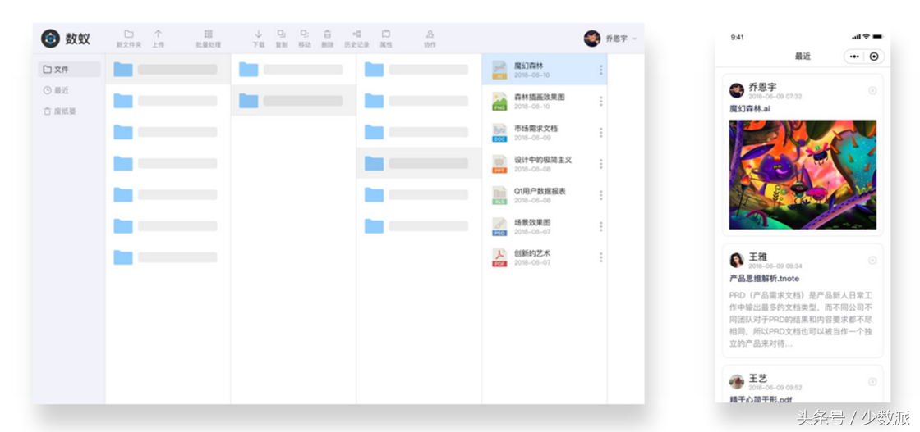This screenshot has width=920, height=432.
Task: Select 设计中的极简主义 presentation file
Action: [545, 163]
